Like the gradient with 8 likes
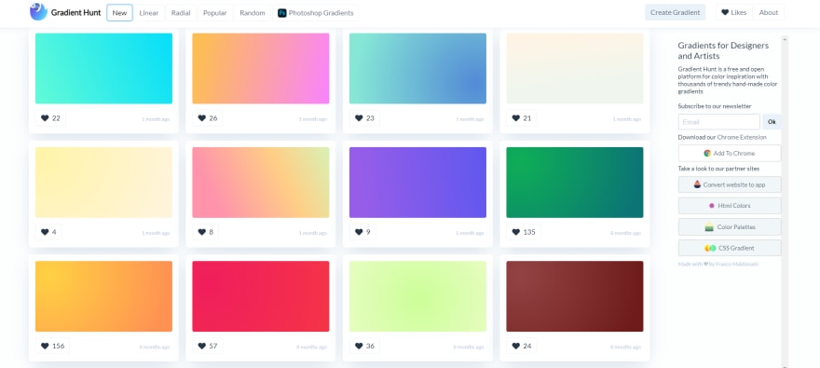This screenshot has width=820, height=368. coord(206,232)
